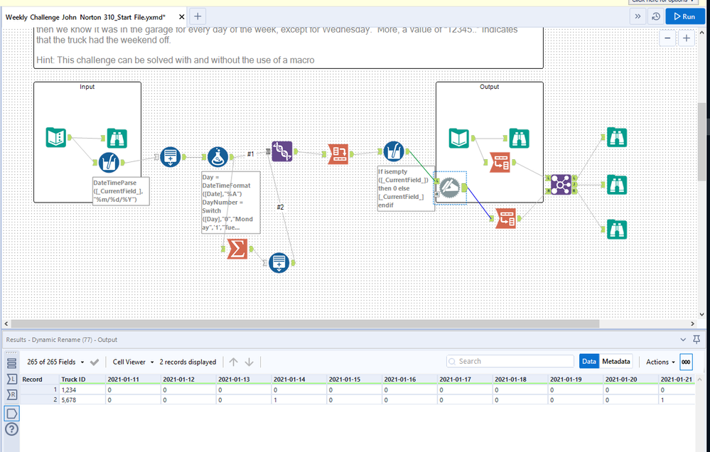
Task: Select the Input container title
Action: [87, 87]
